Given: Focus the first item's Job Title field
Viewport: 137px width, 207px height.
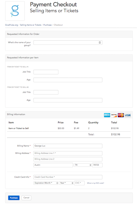Looking at the screenshot, I should (46, 72).
